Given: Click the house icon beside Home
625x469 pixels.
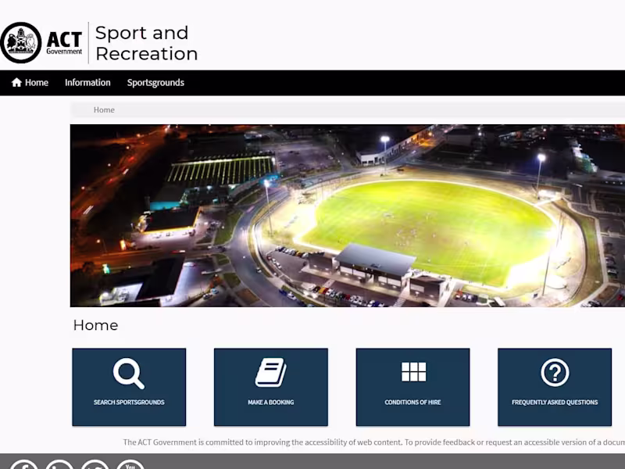Looking at the screenshot, I should [16, 83].
